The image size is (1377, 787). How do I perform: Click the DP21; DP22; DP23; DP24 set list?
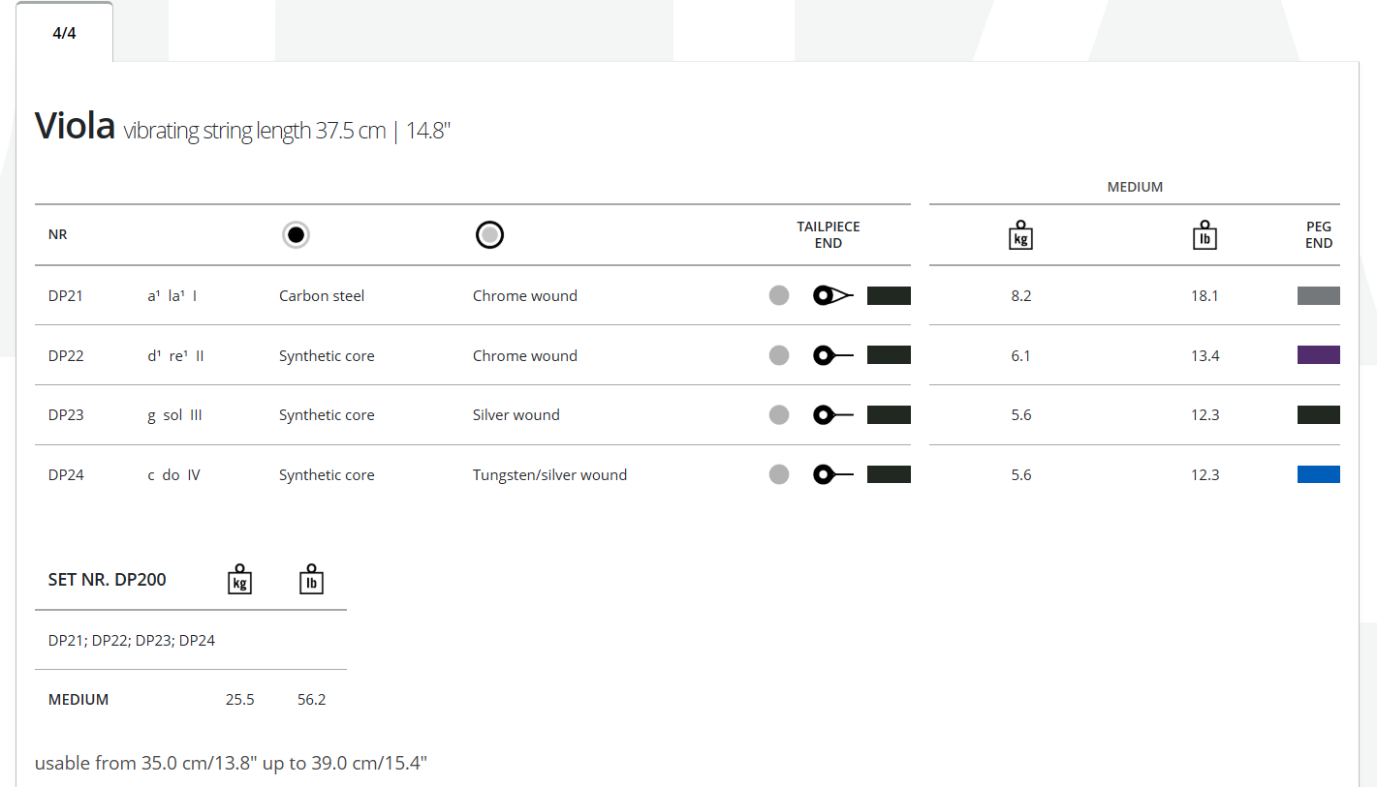132,640
